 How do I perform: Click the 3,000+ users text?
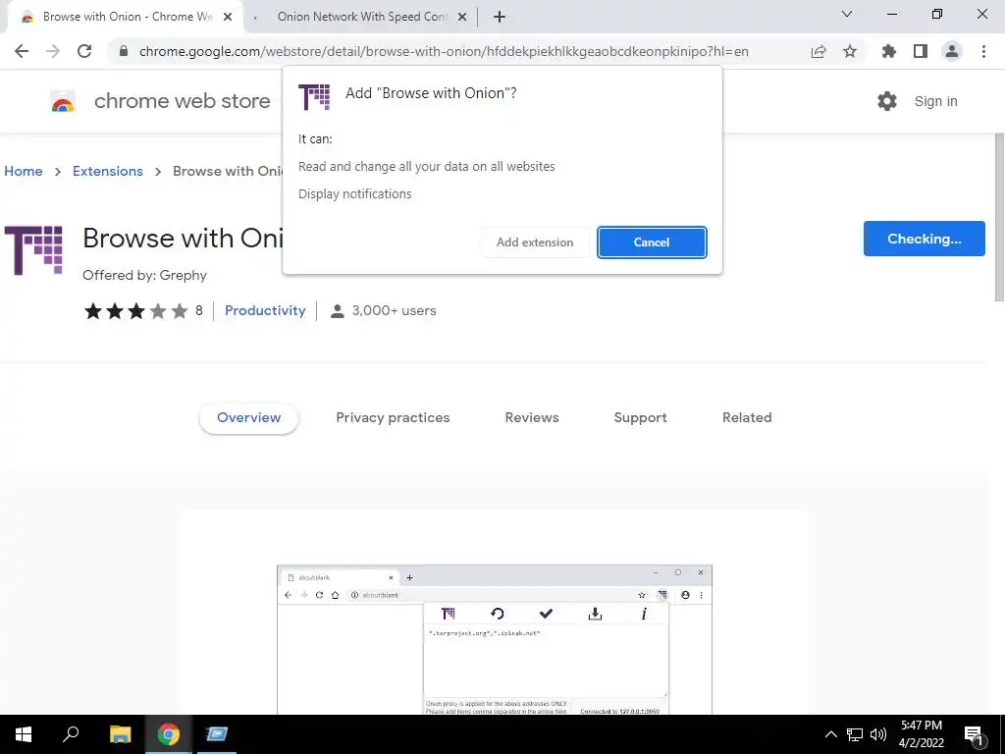[394, 310]
